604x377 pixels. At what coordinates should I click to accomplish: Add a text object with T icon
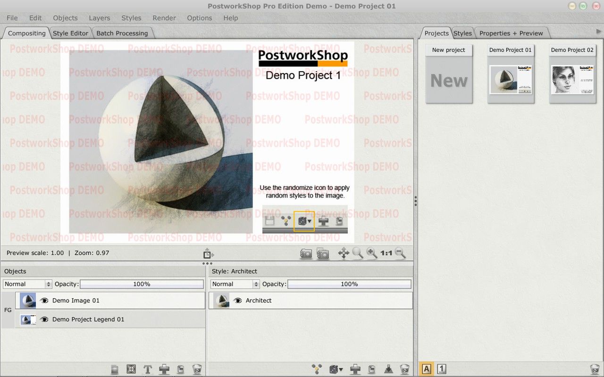[x=148, y=370]
